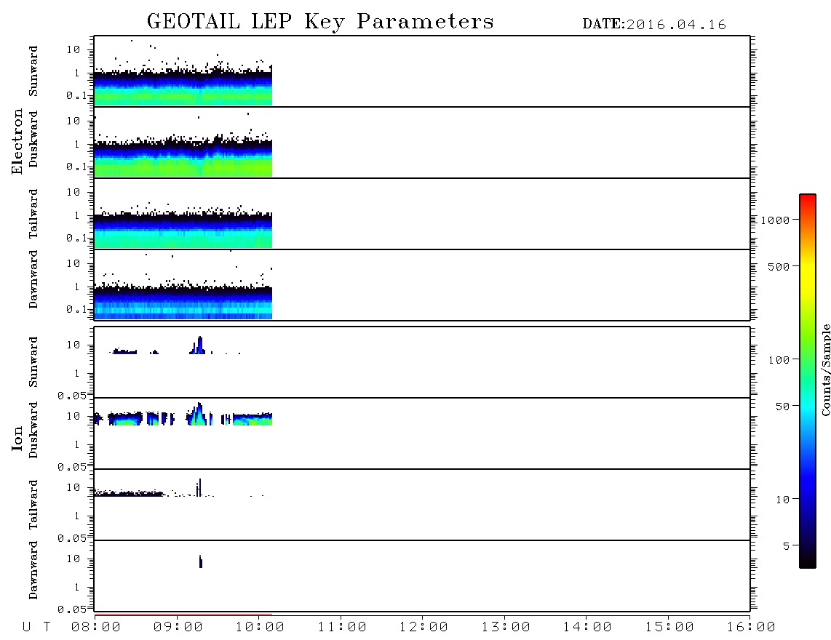The height and width of the screenshot is (640, 831).
Task: Click the Counts/Sample rainbow color bar
Action: 807,381
